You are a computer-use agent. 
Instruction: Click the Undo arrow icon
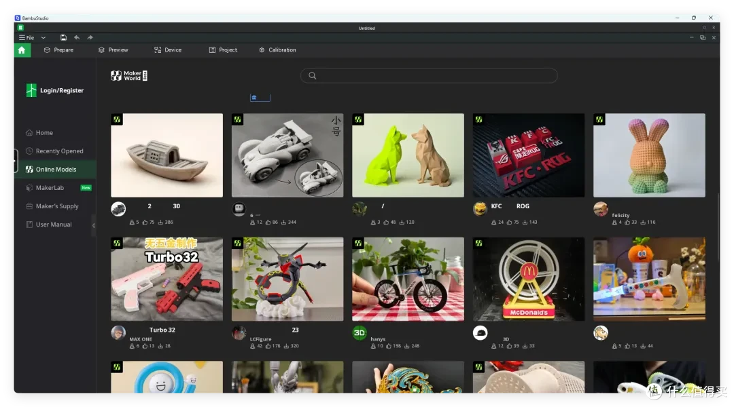77,37
